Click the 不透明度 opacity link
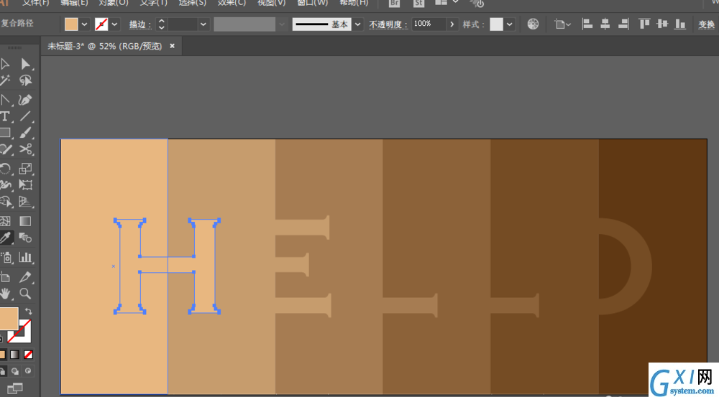Viewport: 719px width, 397px height. pos(388,24)
